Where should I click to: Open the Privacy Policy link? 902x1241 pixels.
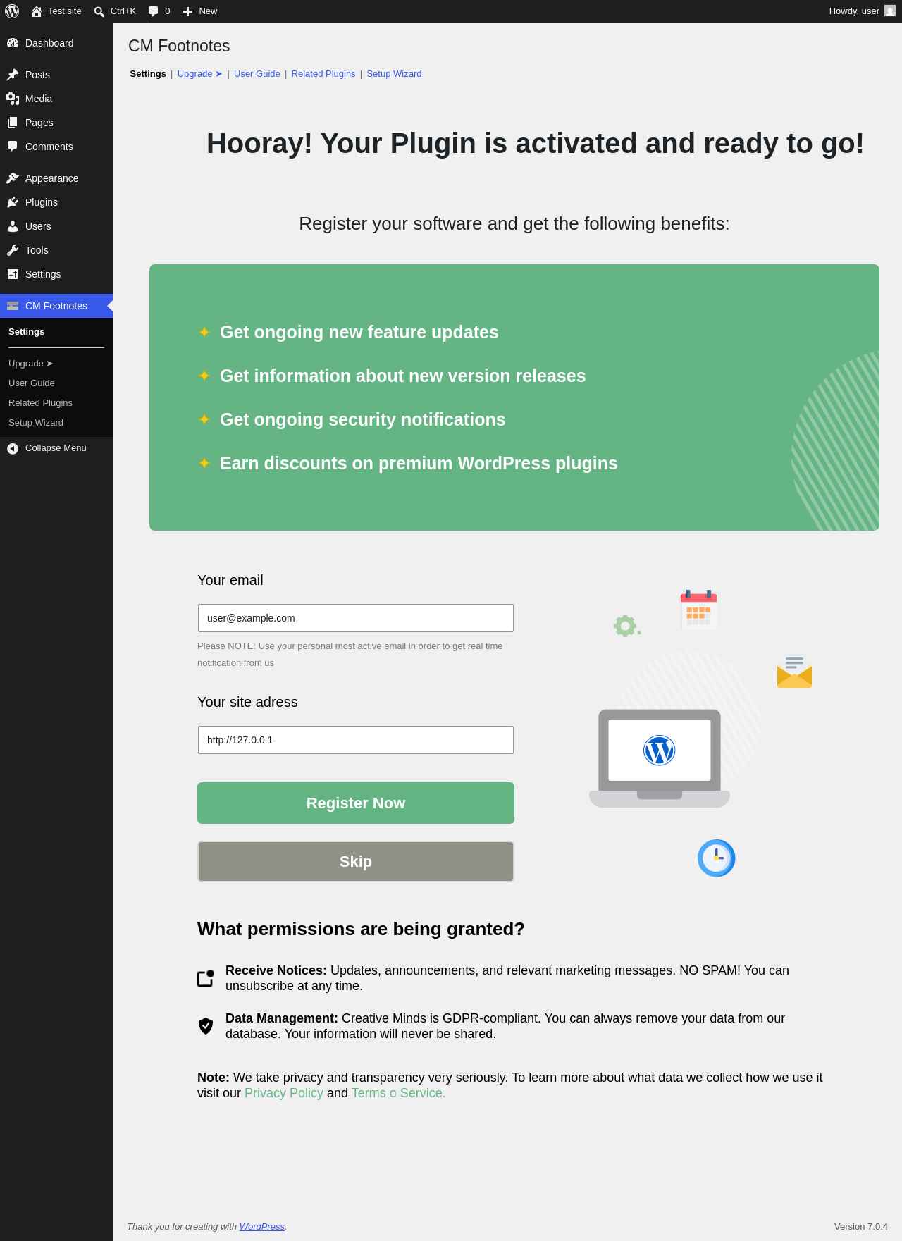(284, 1093)
